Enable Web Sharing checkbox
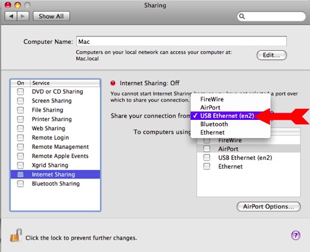Image resolution: width=310 pixels, height=252 pixels. [21, 128]
